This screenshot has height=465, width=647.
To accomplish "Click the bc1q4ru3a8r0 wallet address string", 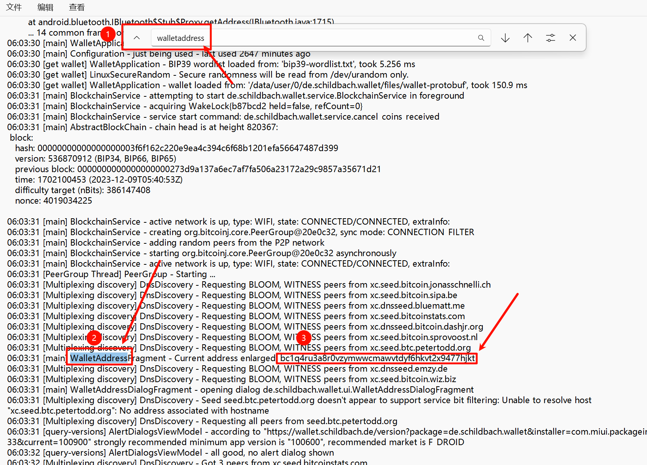I will (377, 358).
